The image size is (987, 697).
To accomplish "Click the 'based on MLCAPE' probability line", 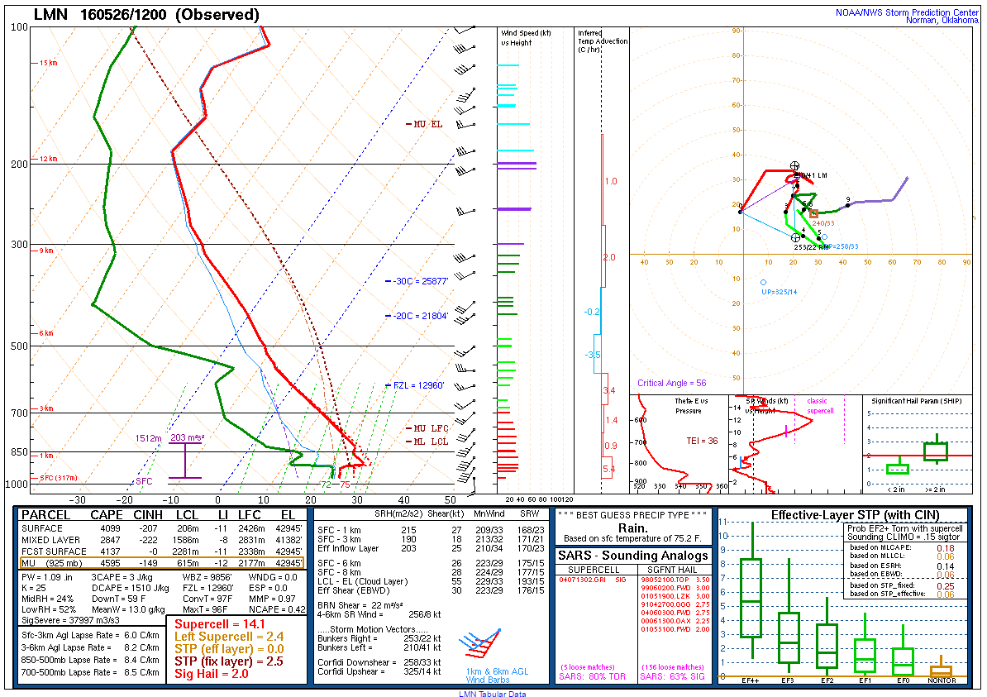I will (902, 548).
